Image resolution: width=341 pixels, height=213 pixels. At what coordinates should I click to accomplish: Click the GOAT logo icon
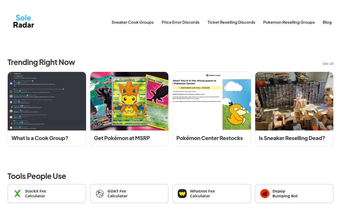pyautogui.click(x=100, y=194)
